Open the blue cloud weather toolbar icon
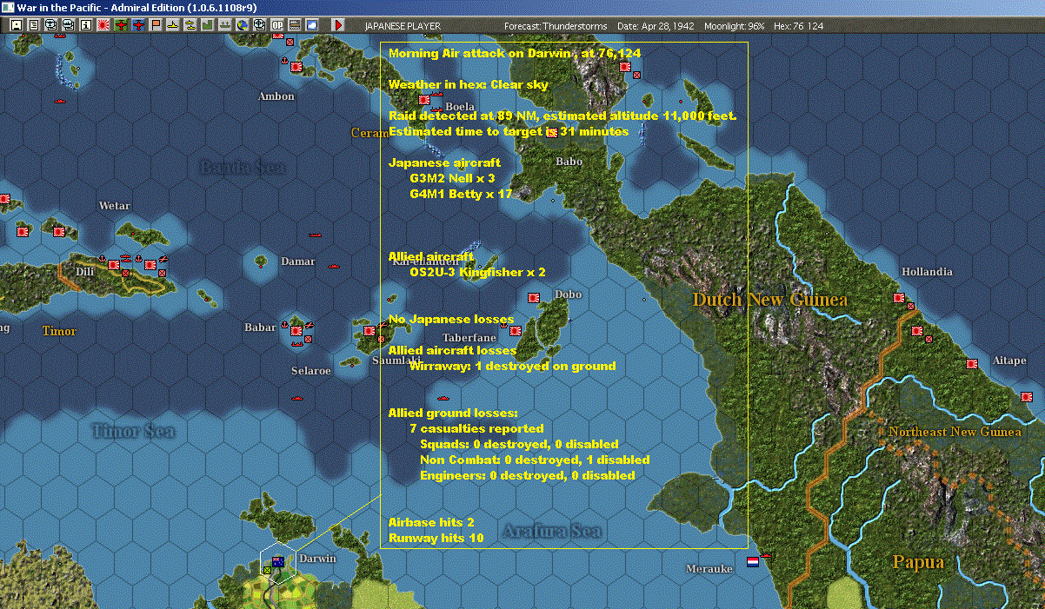Screen dimensions: 1045x609 (x=312, y=25)
